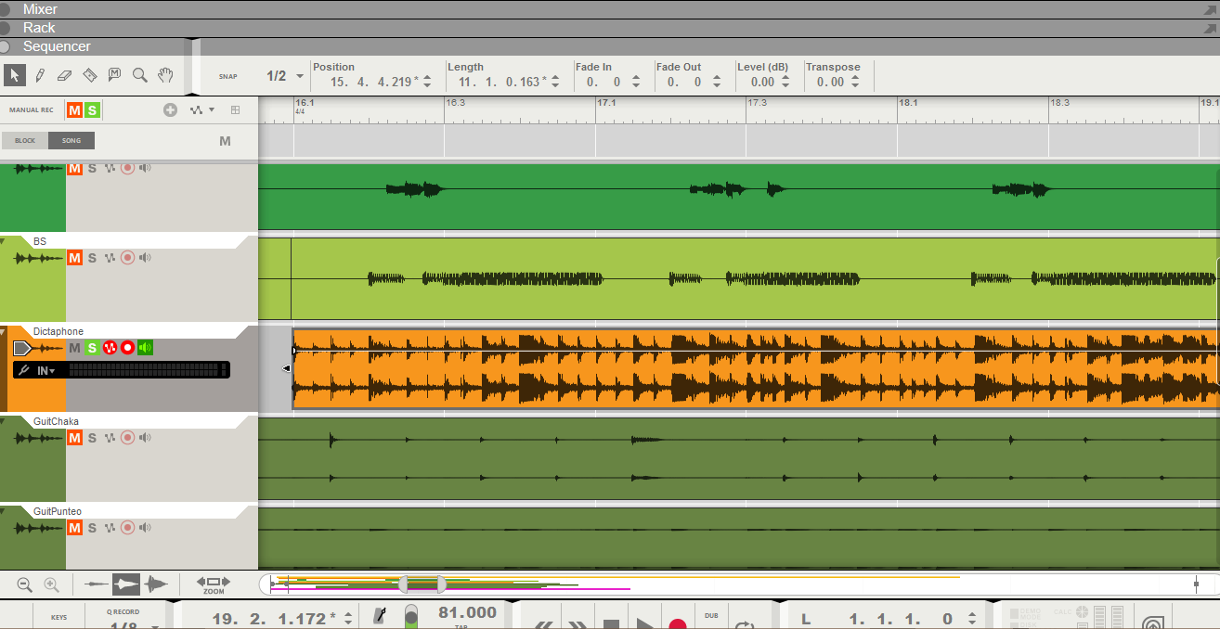Click the MANUAL REC button

(x=32, y=110)
